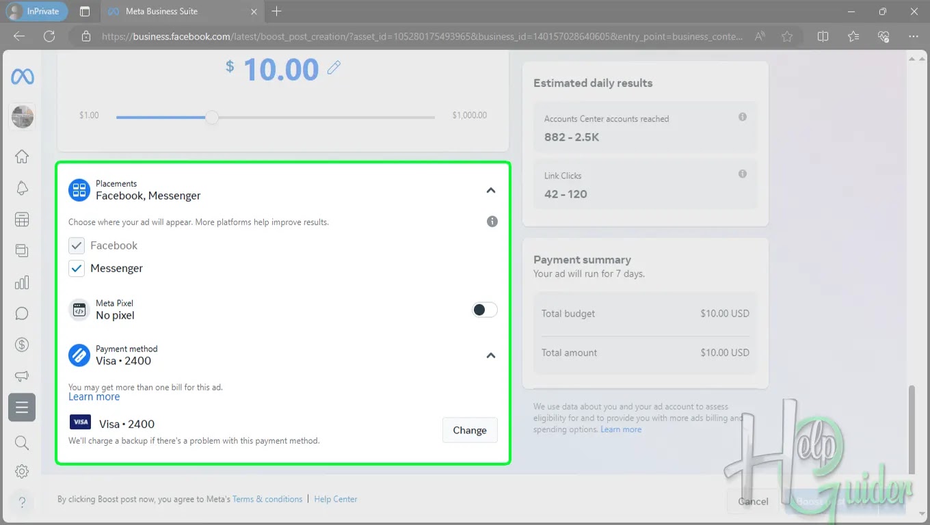Show info for Accounts Center accounts reached
This screenshot has height=525, width=930.
click(743, 117)
